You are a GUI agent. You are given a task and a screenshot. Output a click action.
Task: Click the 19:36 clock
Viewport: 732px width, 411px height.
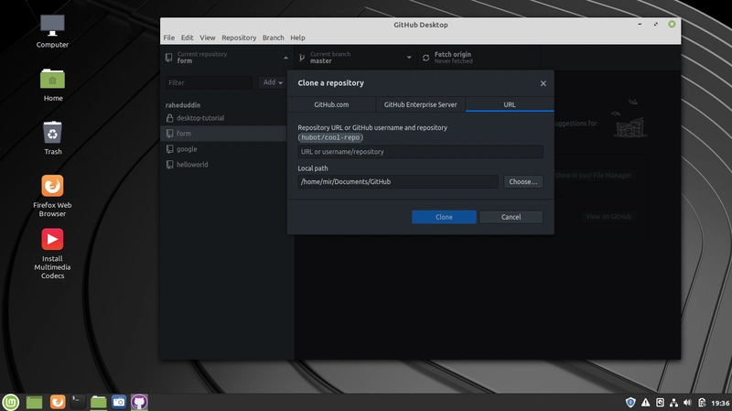(720, 403)
